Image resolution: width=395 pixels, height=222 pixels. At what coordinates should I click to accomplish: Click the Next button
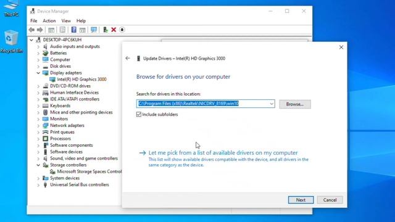point(301,200)
